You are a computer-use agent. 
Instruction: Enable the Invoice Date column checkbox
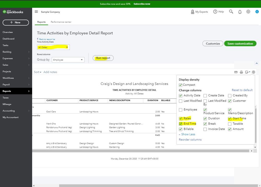pos(205,129)
